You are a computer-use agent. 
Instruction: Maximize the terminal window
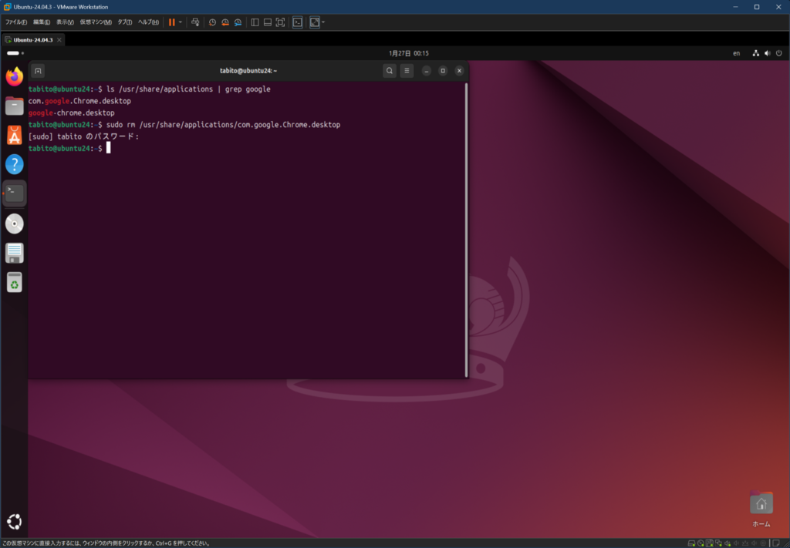[443, 71]
